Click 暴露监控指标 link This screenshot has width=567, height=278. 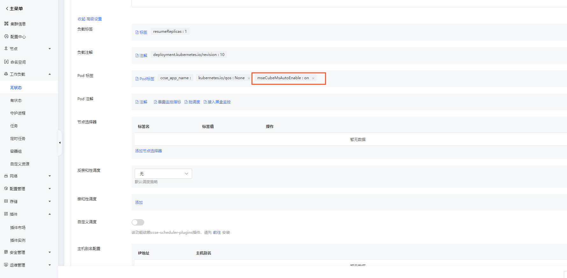(x=167, y=102)
